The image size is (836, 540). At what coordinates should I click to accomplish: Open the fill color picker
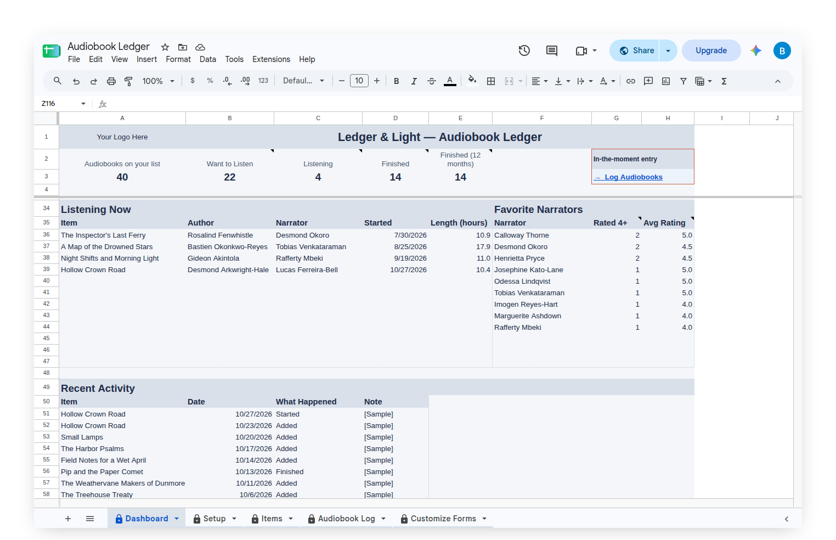(x=472, y=81)
